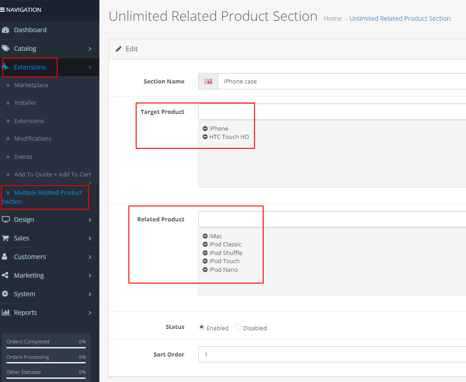Click the Catalog label in sidebar
The height and width of the screenshot is (382, 466).
(x=25, y=49)
